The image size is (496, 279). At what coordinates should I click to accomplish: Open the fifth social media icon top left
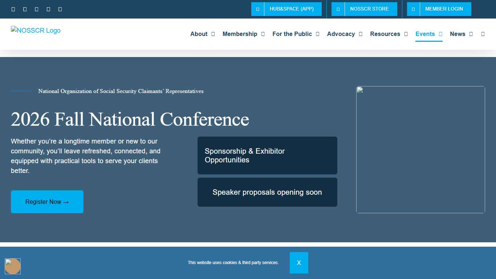click(x=60, y=9)
